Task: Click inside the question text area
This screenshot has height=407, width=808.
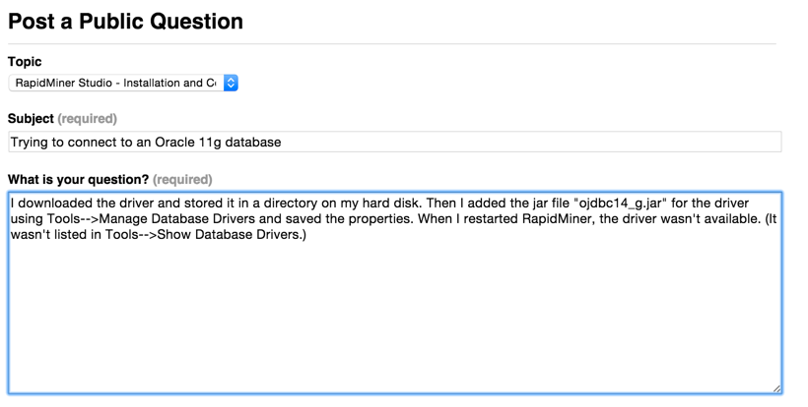Action: tap(394, 295)
